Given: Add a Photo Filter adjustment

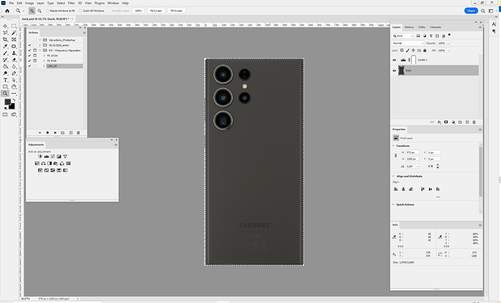Looking at the screenshot, I should tap(56, 163).
